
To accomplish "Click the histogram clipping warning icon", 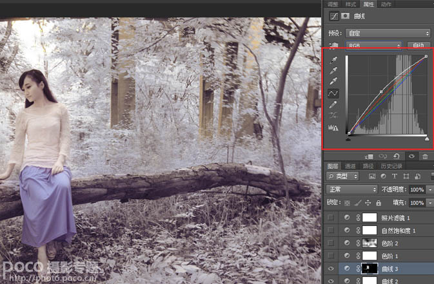I will click(x=333, y=128).
